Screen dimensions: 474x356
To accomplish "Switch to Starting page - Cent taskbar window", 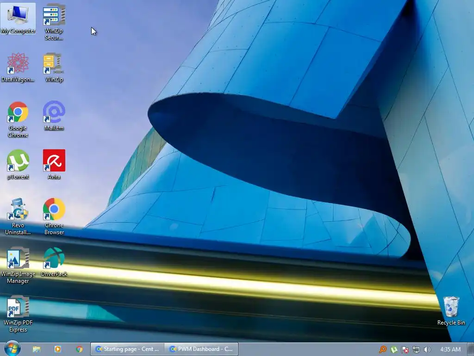I will pyautogui.click(x=127, y=350).
